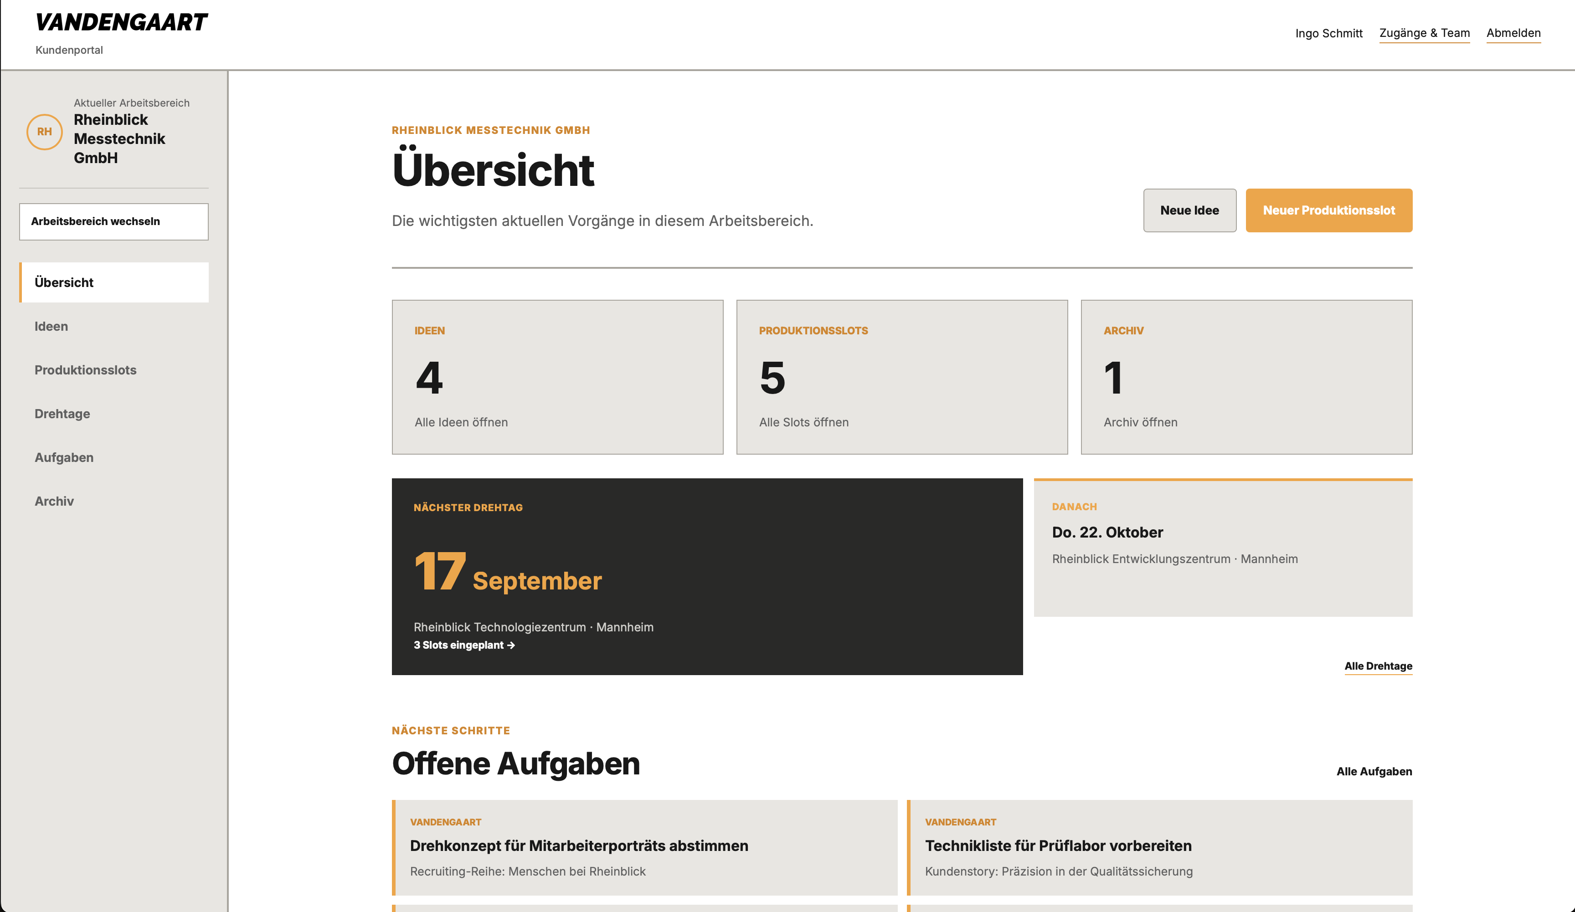Click Recruiting-Reihe: Menschen bei Rheinblick text
The width and height of the screenshot is (1575, 912).
527,871
